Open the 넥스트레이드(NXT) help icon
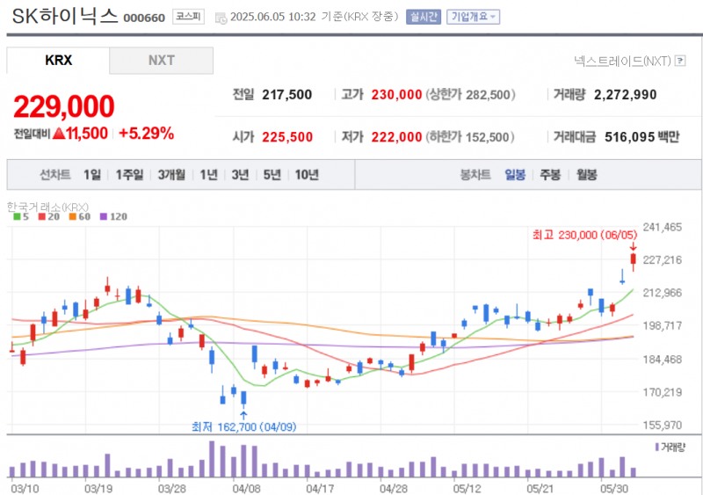 [680, 61]
